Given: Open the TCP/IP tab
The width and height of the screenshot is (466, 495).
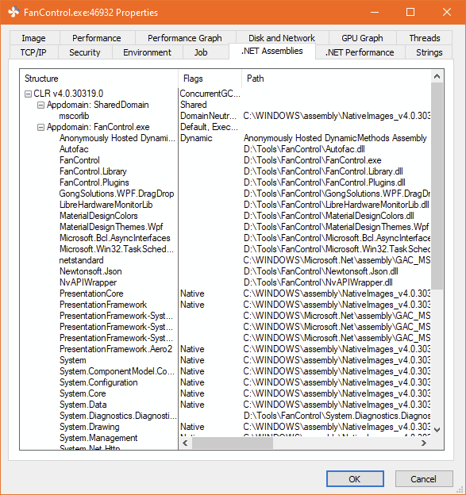Looking at the screenshot, I should click(x=33, y=52).
